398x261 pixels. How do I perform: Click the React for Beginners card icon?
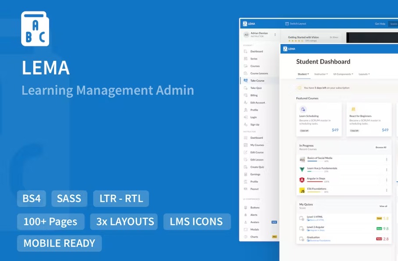353,109
